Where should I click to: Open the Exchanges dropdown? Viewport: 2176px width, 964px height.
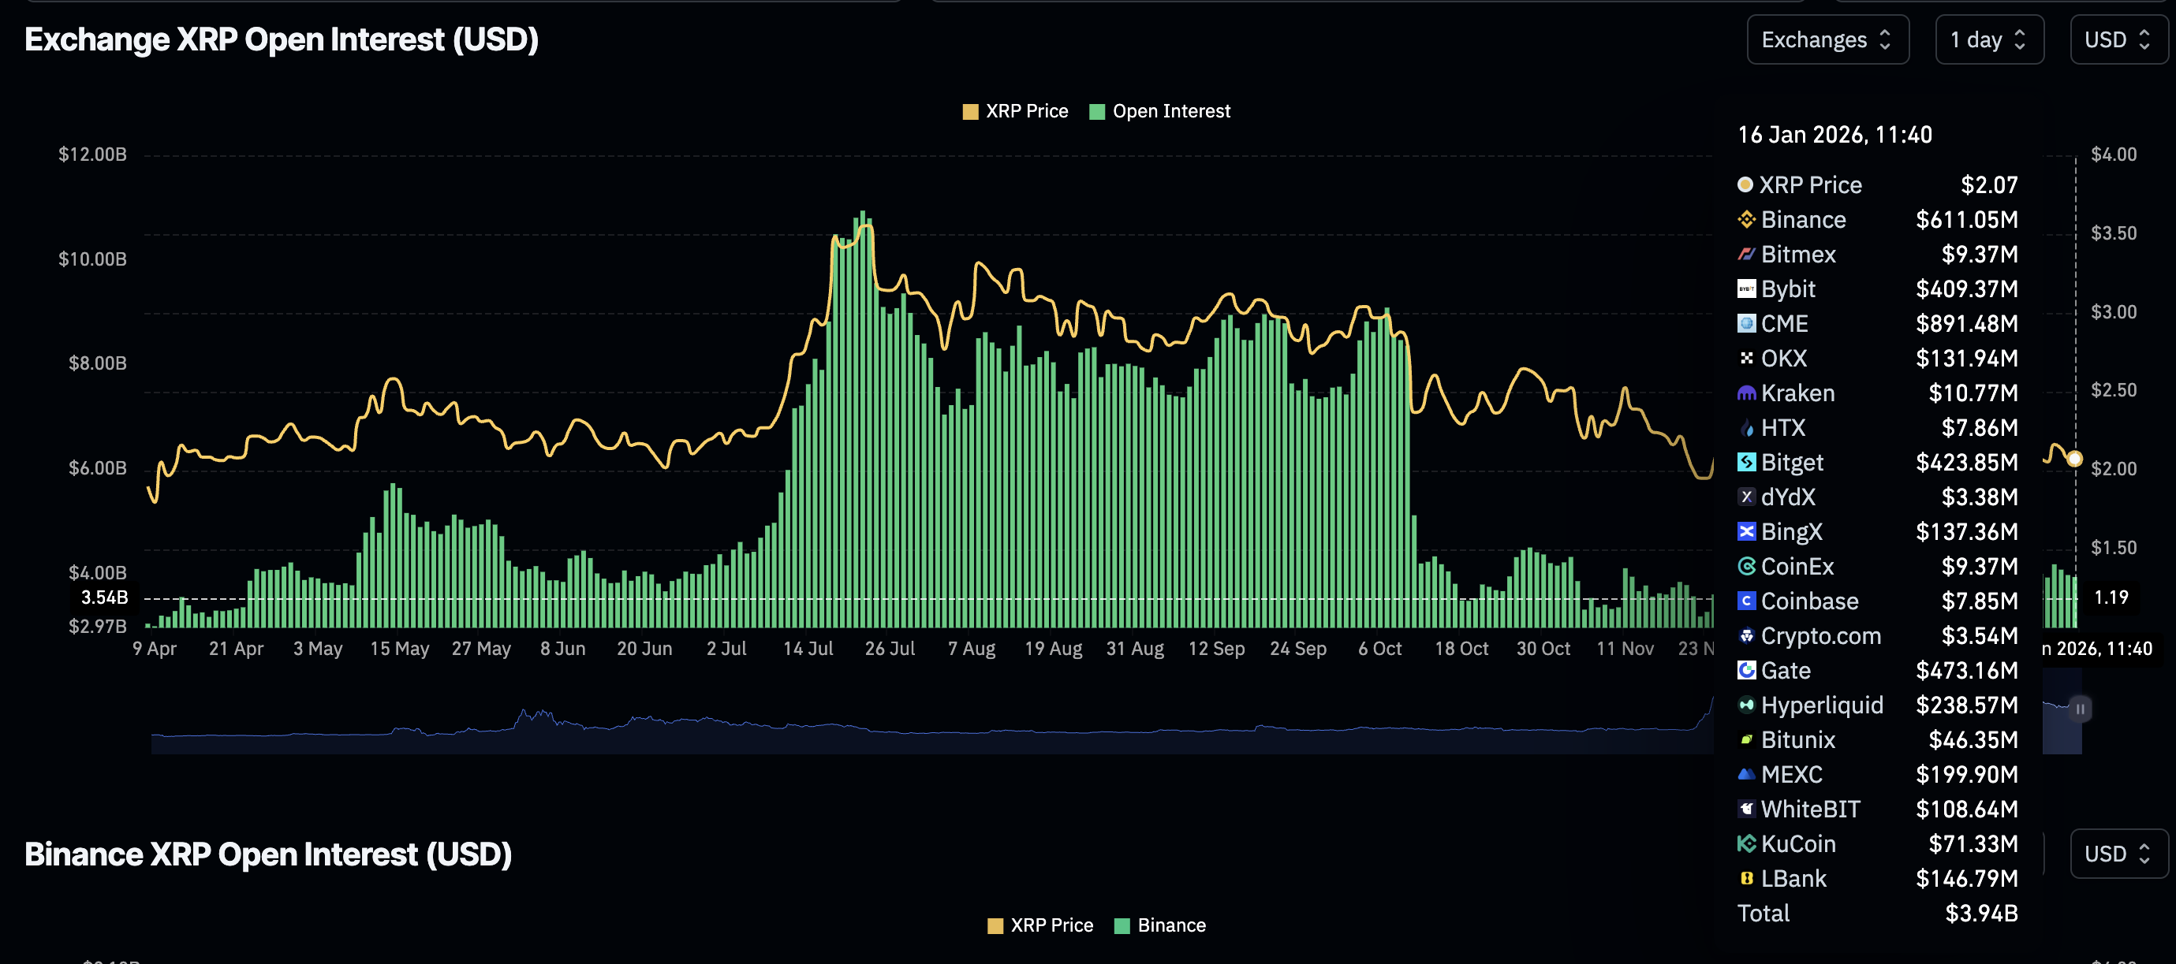click(1828, 39)
